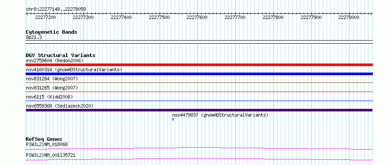
Task: Click ruler position 22277200
Action: 46,17
